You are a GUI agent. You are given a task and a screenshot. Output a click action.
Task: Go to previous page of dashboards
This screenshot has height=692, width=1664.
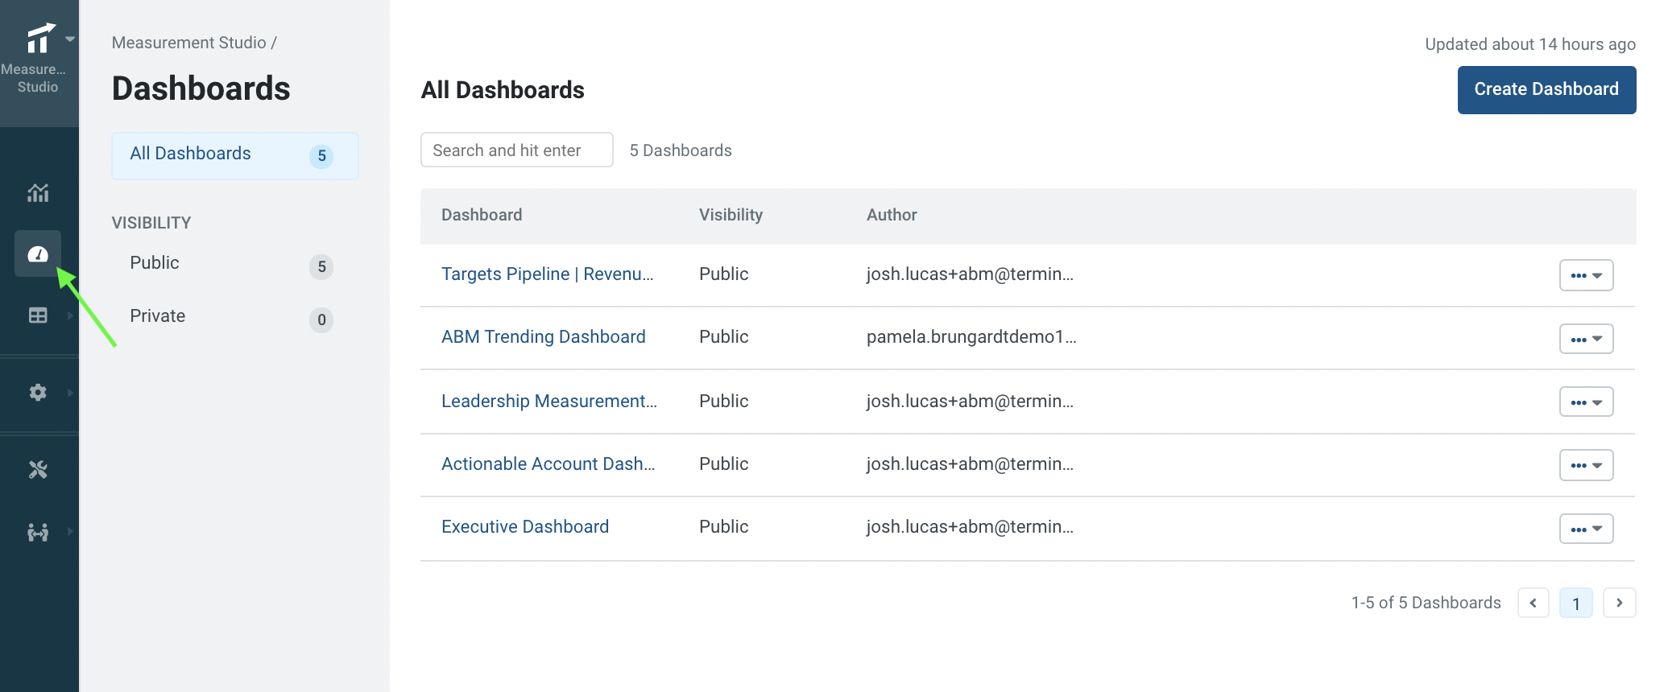[x=1534, y=603]
